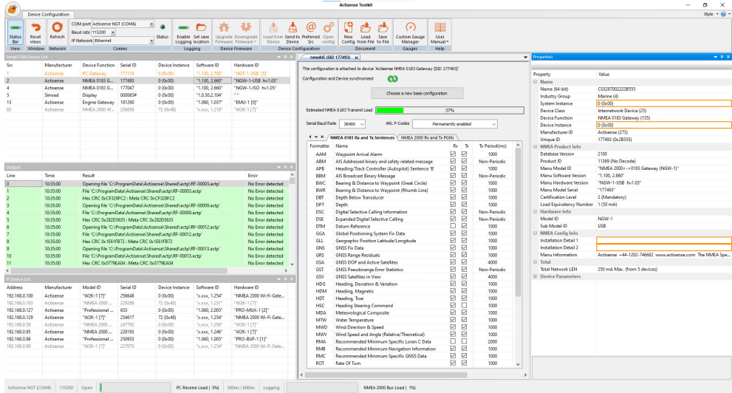Collapse the NMEA Product Info section

(536, 146)
